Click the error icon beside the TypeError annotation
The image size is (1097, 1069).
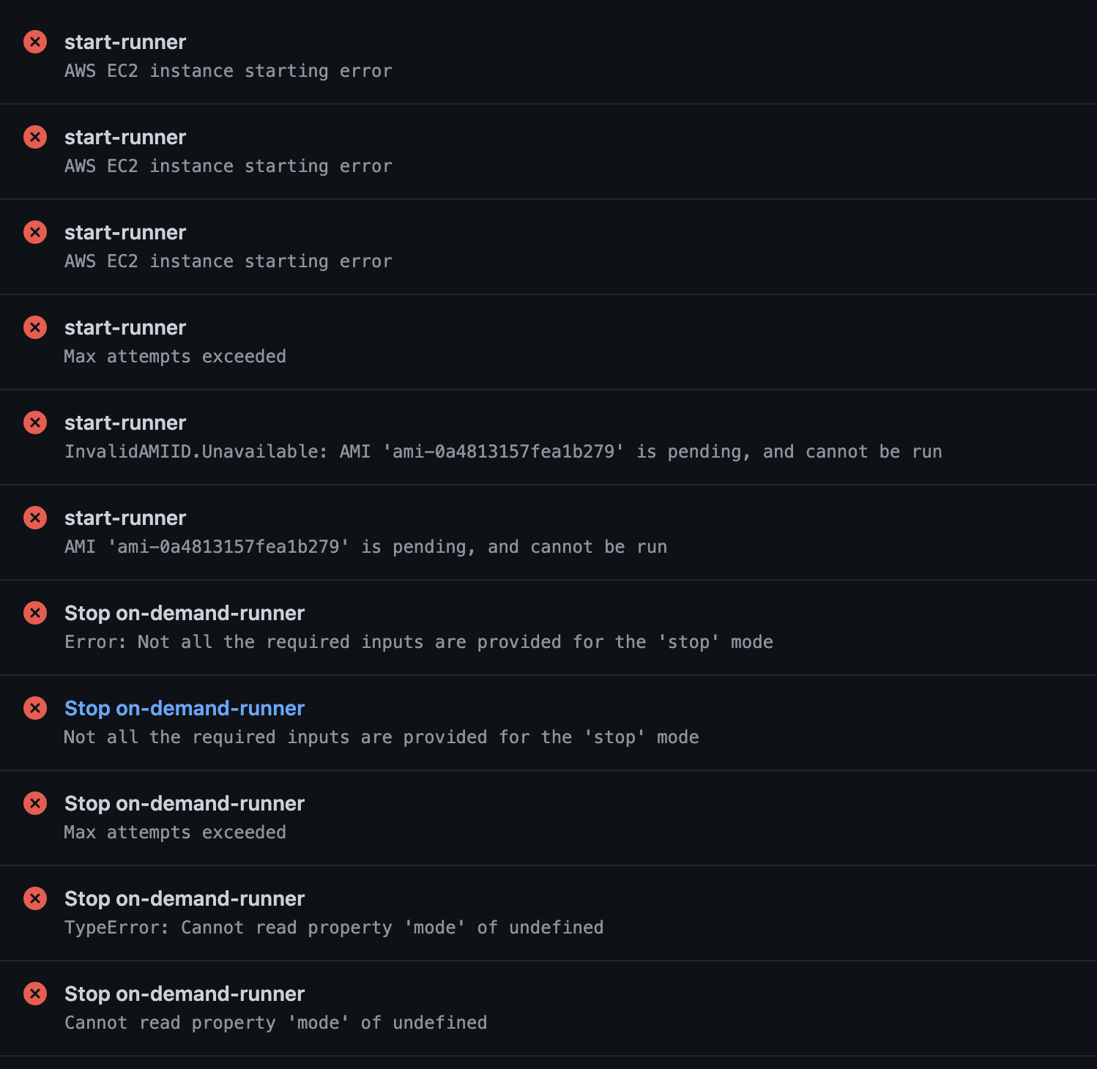[x=34, y=898]
